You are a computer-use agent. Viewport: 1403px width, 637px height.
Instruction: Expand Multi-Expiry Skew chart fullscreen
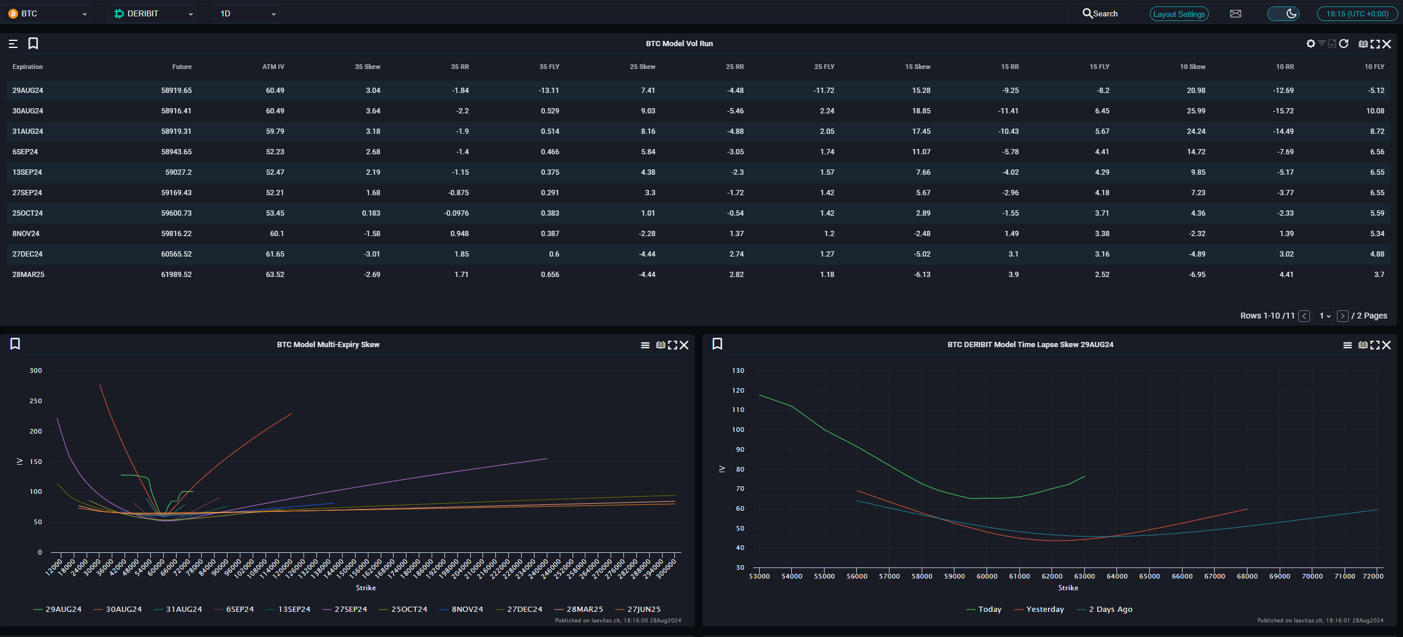point(673,345)
